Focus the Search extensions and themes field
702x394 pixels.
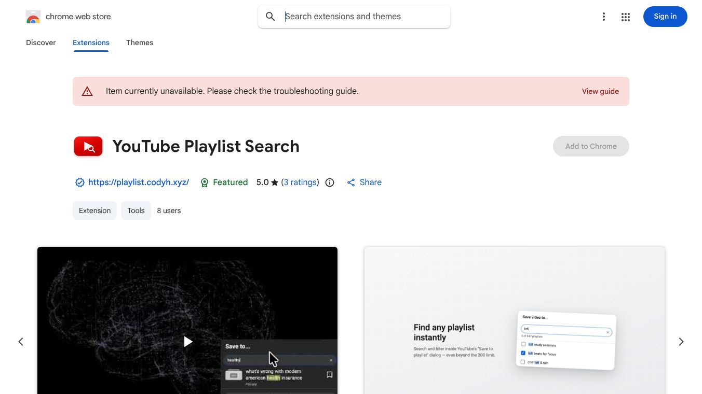tap(354, 17)
